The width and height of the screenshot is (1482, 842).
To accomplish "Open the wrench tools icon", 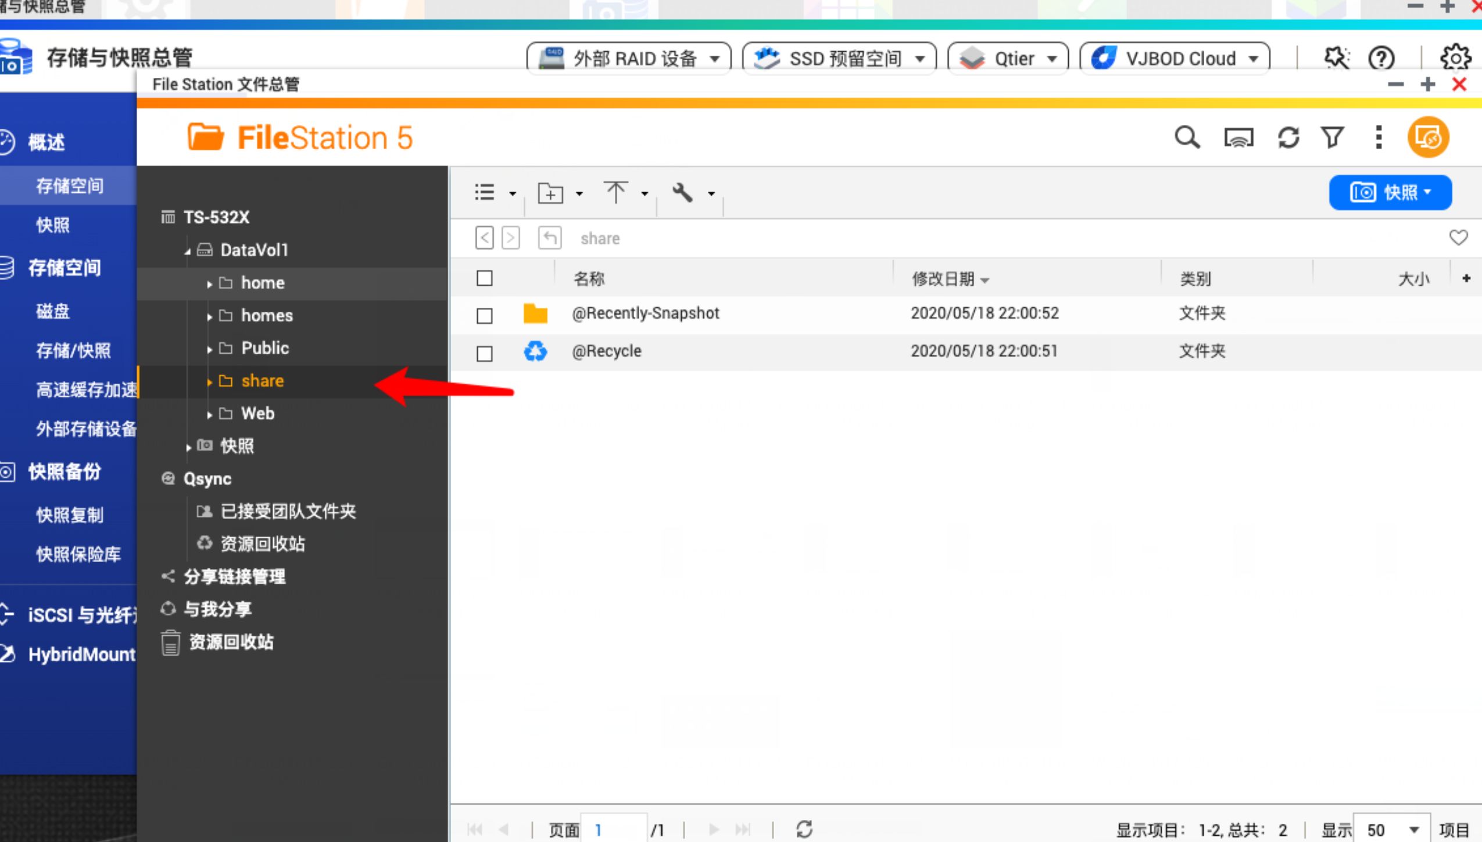I will [x=683, y=193].
